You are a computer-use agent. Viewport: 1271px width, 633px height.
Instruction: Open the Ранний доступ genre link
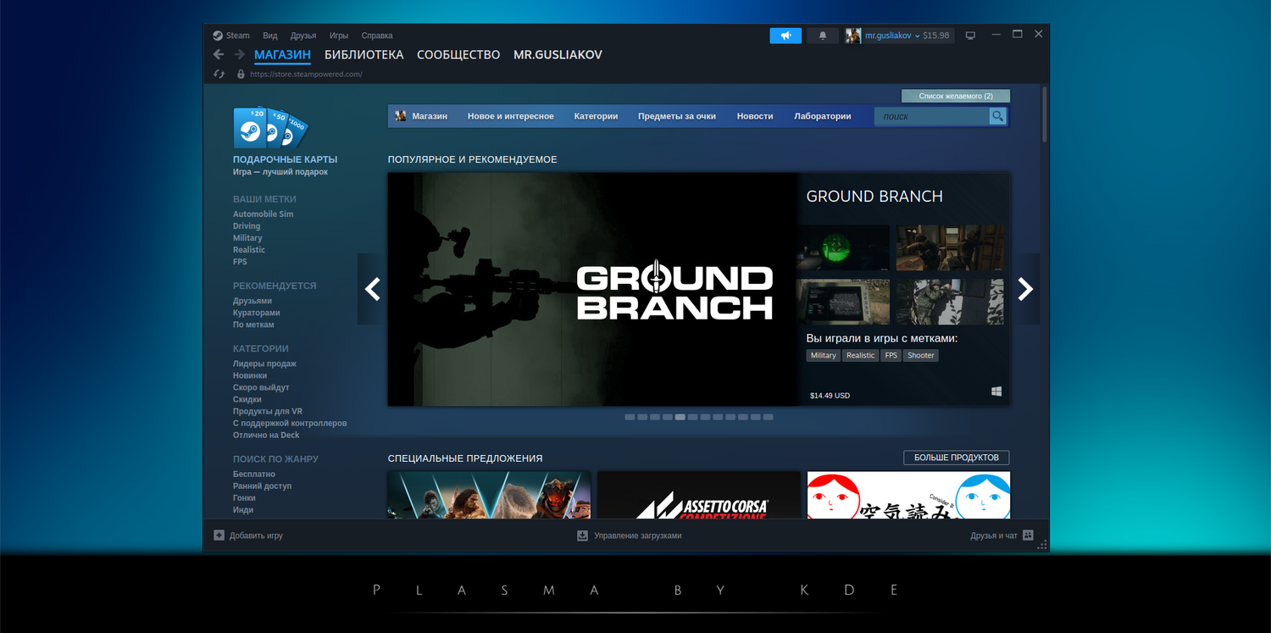[262, 486]
